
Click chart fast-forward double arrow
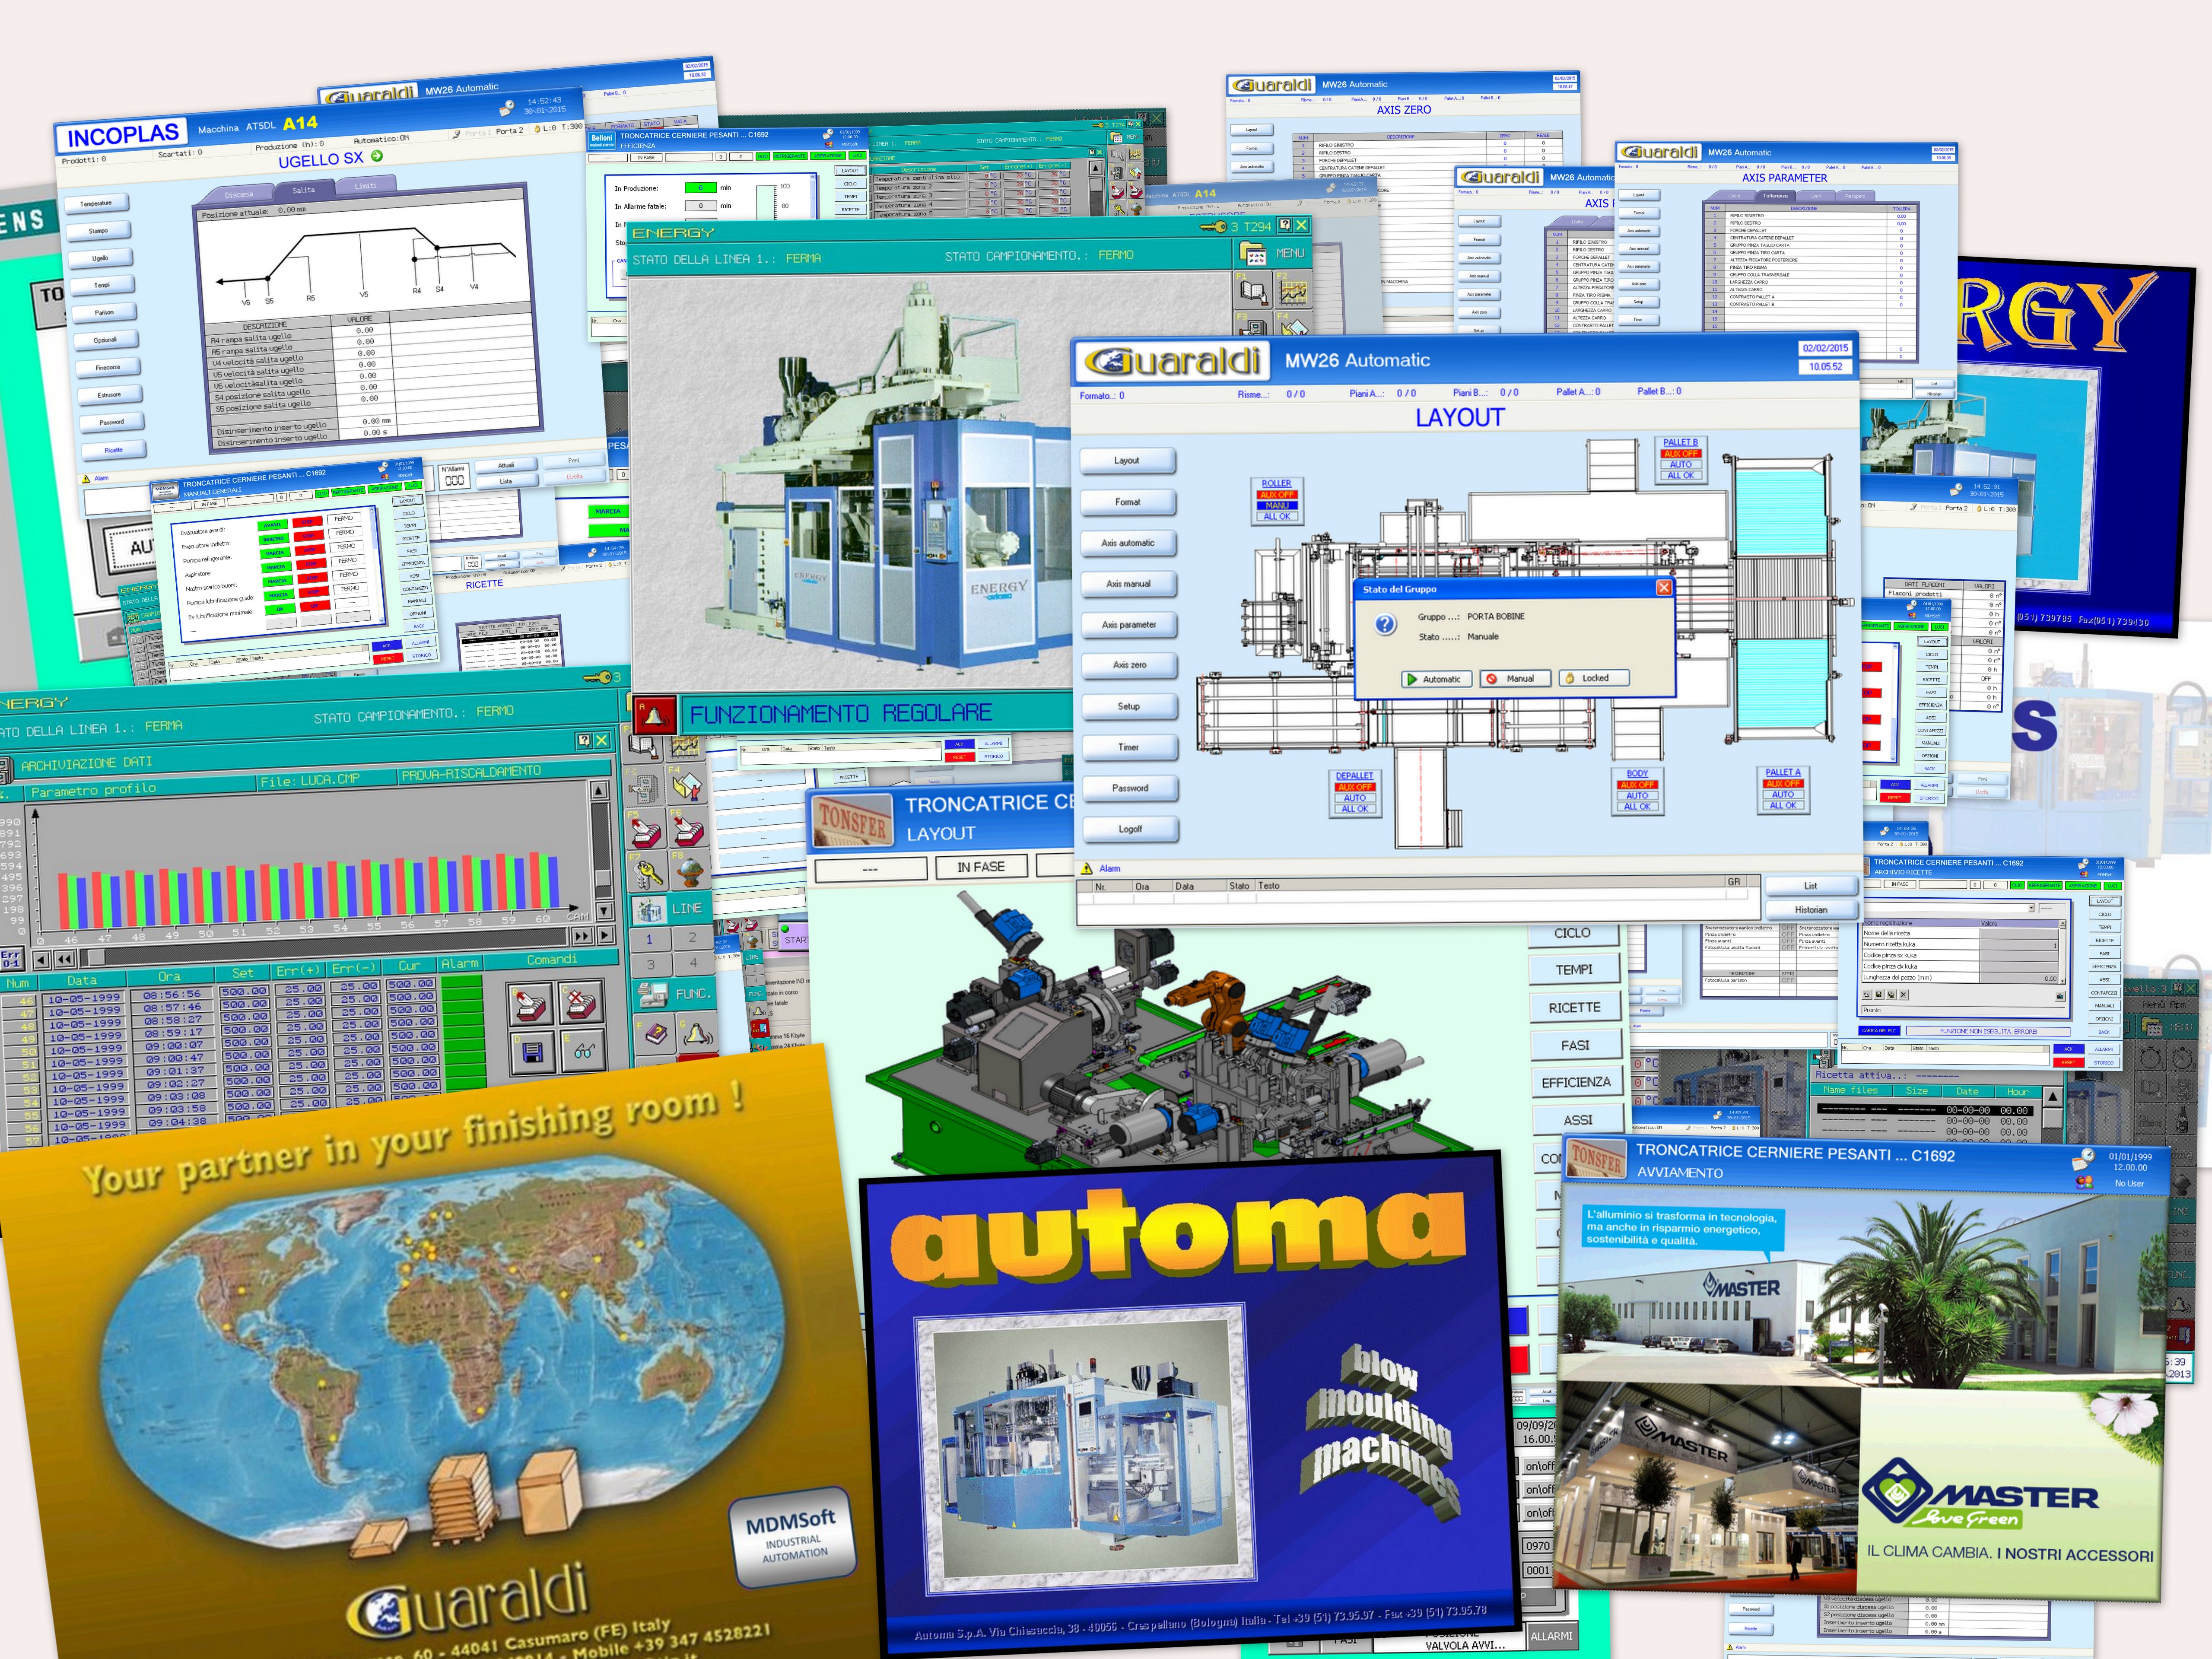pos(581,936)
